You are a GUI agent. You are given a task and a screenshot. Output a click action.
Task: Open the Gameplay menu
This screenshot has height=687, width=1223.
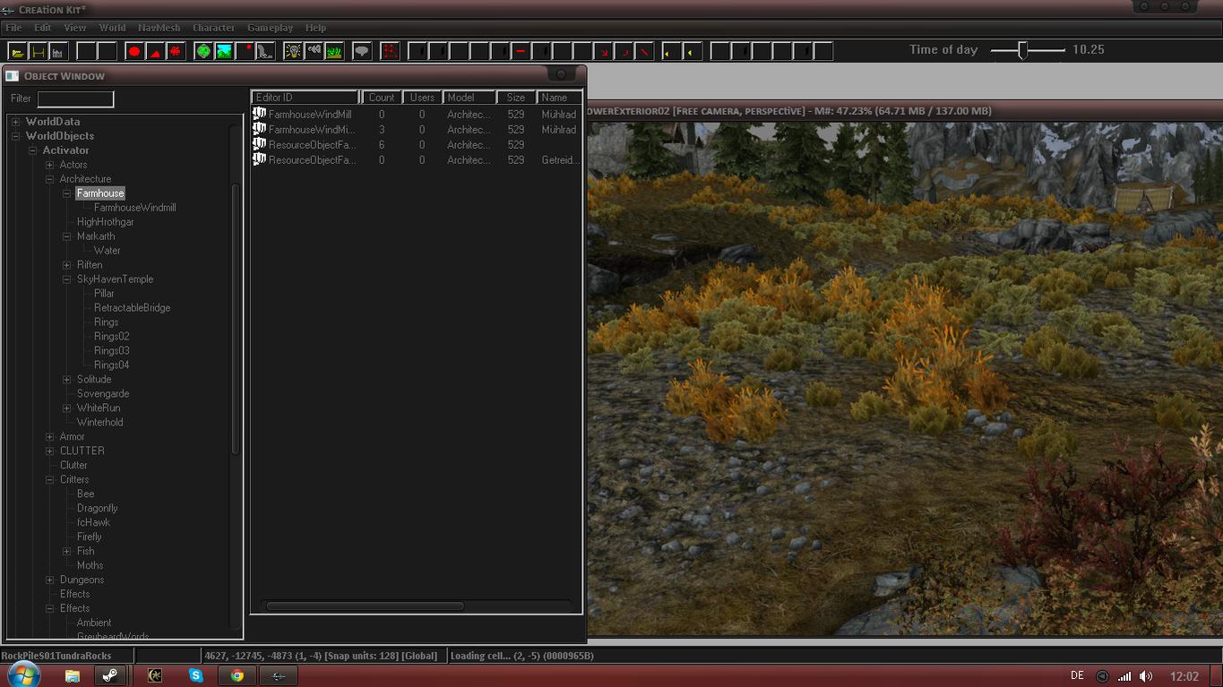(270, 28)
